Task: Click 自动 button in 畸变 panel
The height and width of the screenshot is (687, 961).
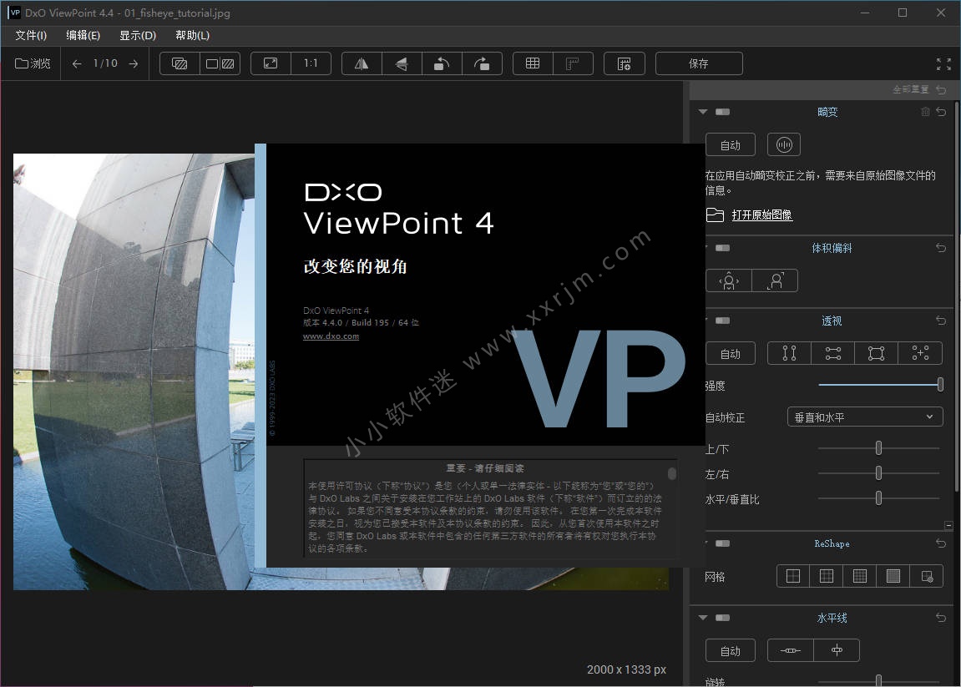Action: [x=730, y=145]
